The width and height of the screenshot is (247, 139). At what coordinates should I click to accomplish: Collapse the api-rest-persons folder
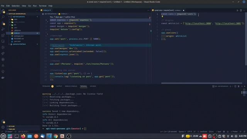pyautogui.click(x=19, y=17)
